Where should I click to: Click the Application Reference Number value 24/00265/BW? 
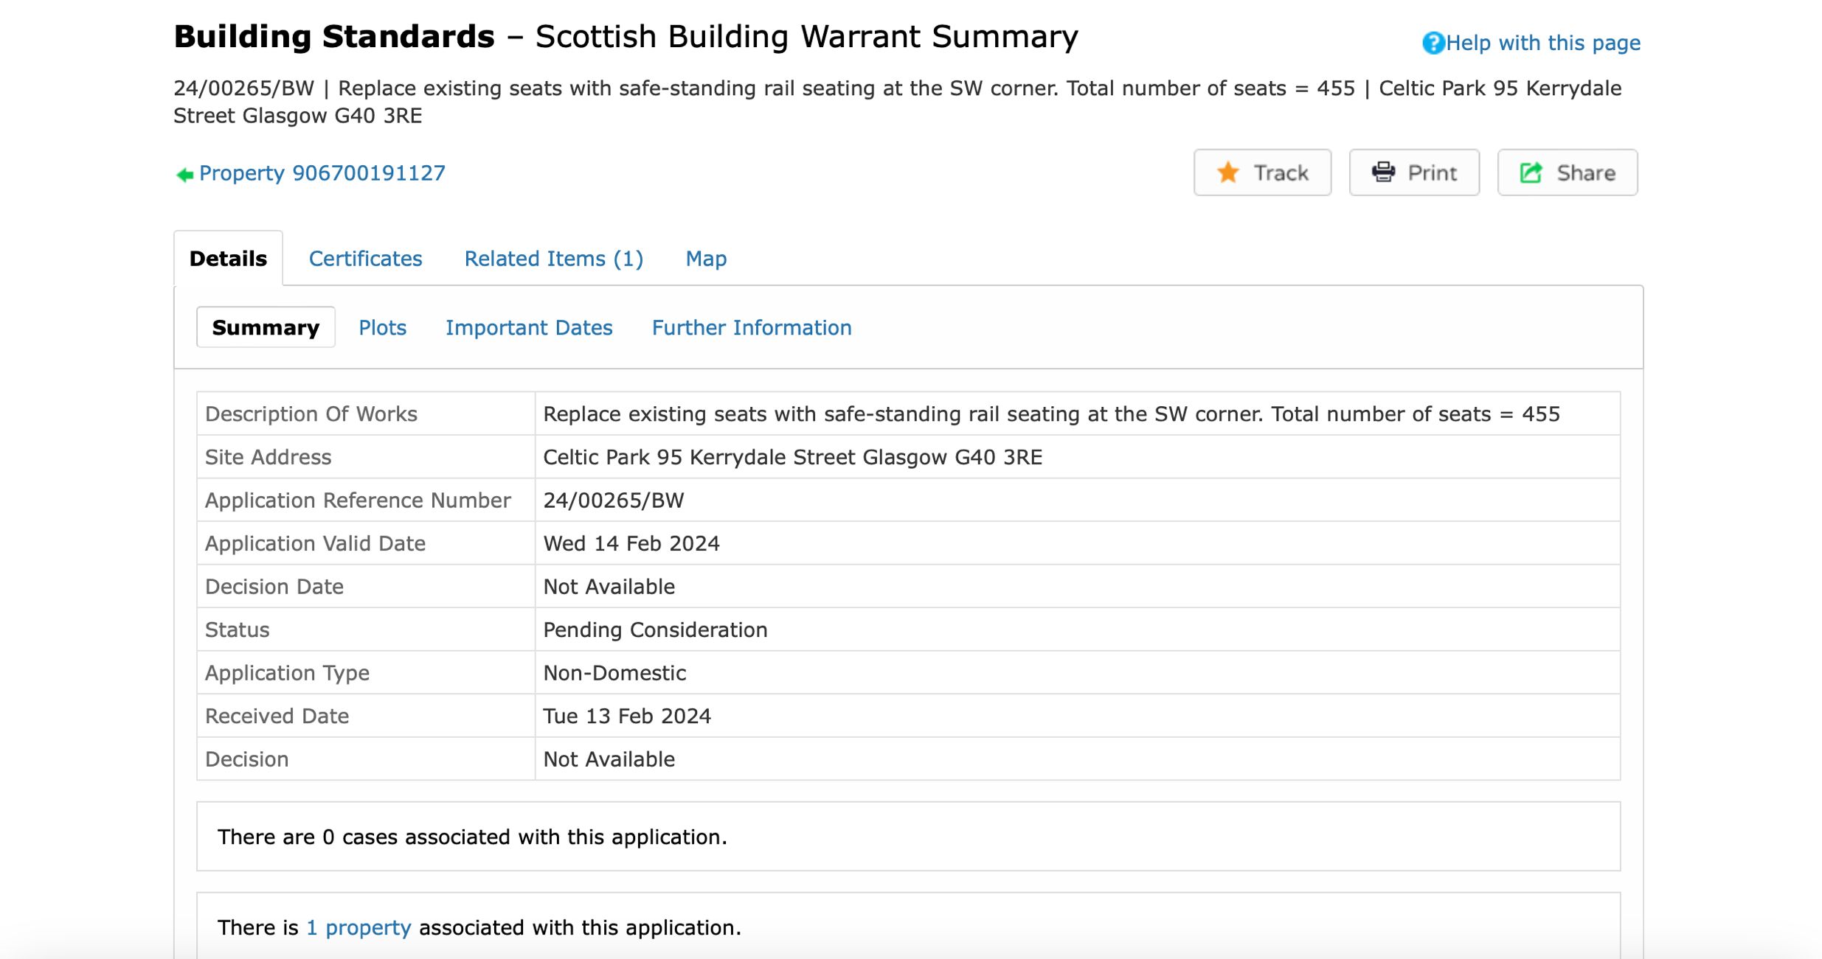614,501
